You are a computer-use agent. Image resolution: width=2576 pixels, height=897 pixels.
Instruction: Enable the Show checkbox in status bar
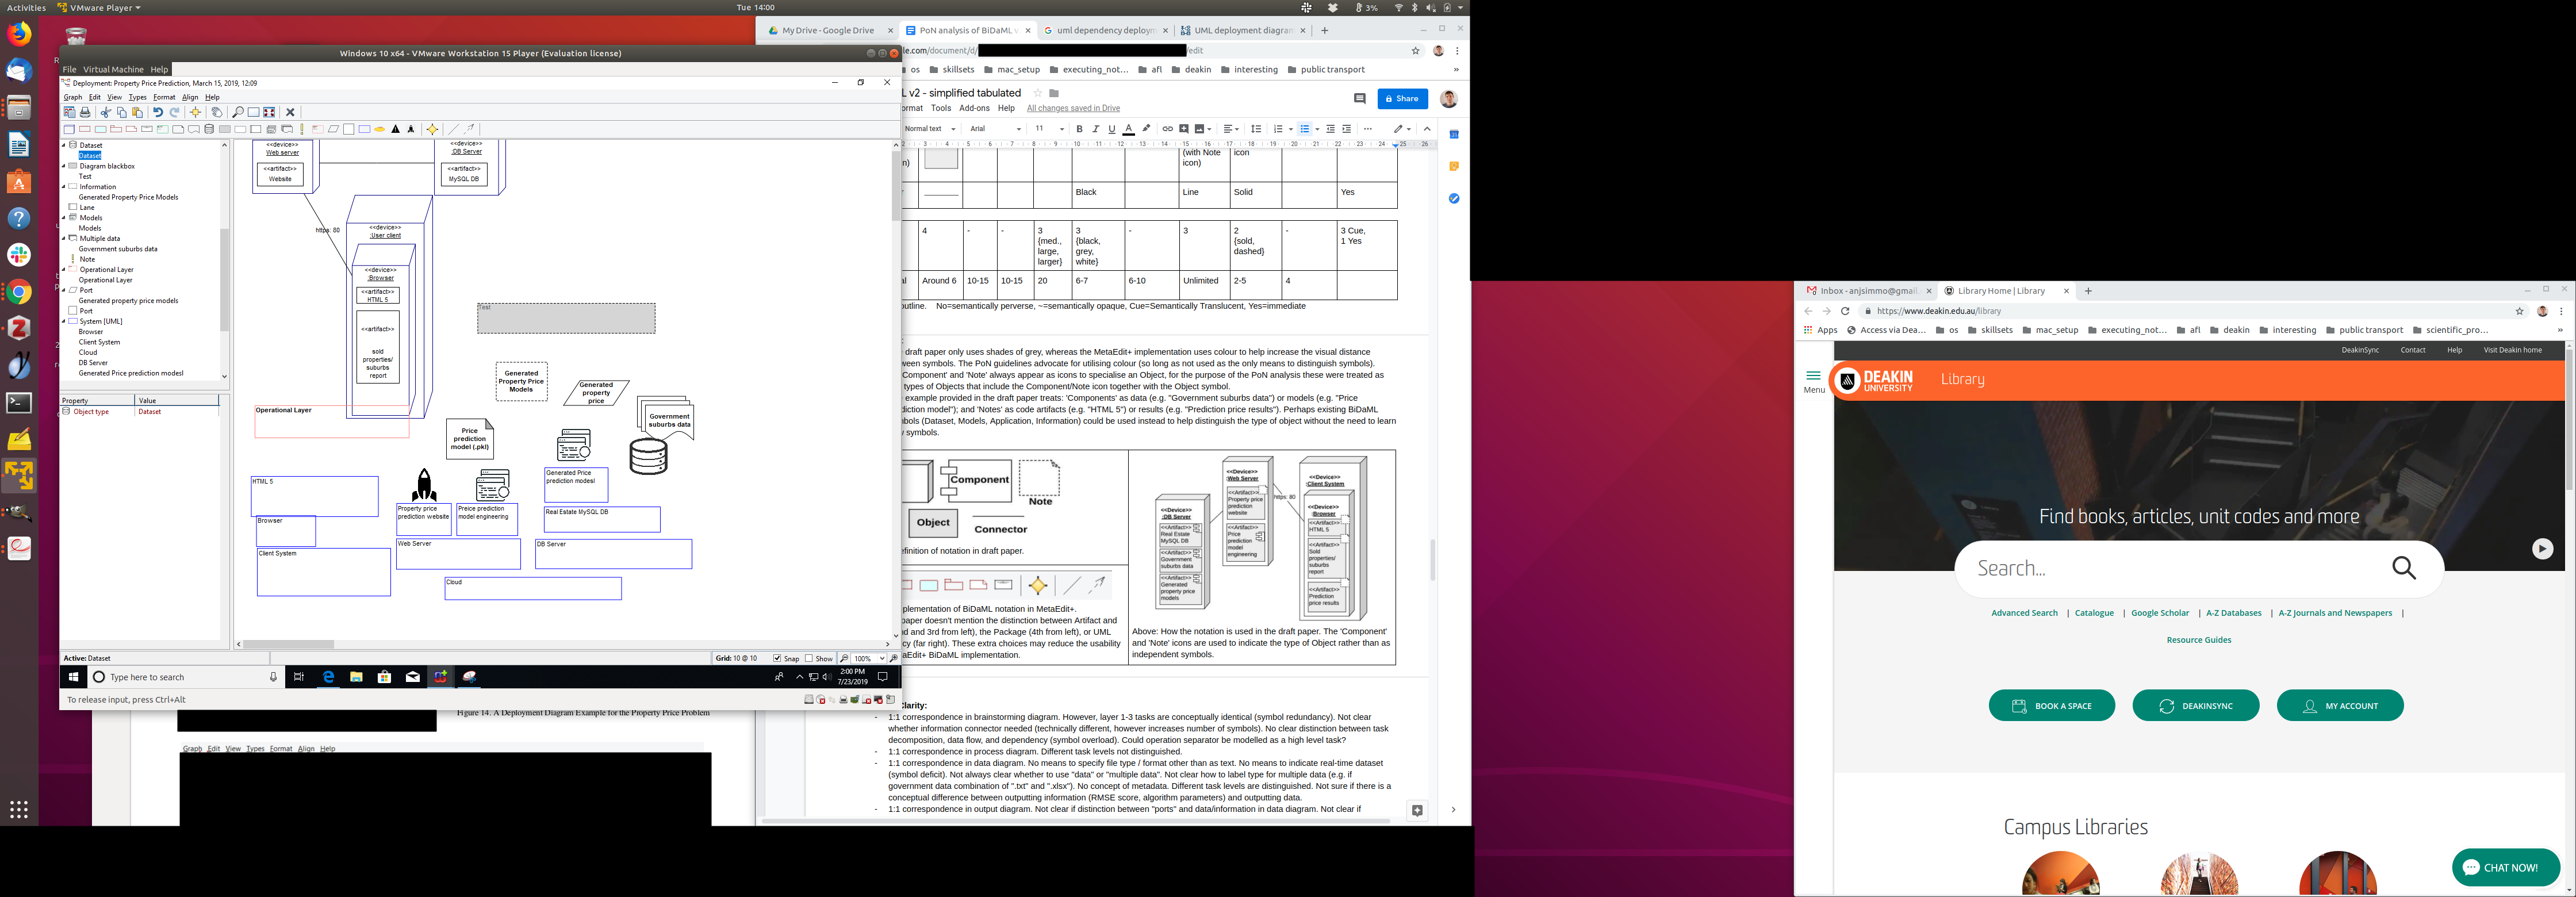click(x=810, y=659)
